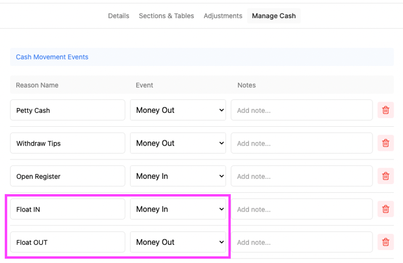Click the notes field for Open Register
This screenshot has height=263, width=403.
(301, 176)
